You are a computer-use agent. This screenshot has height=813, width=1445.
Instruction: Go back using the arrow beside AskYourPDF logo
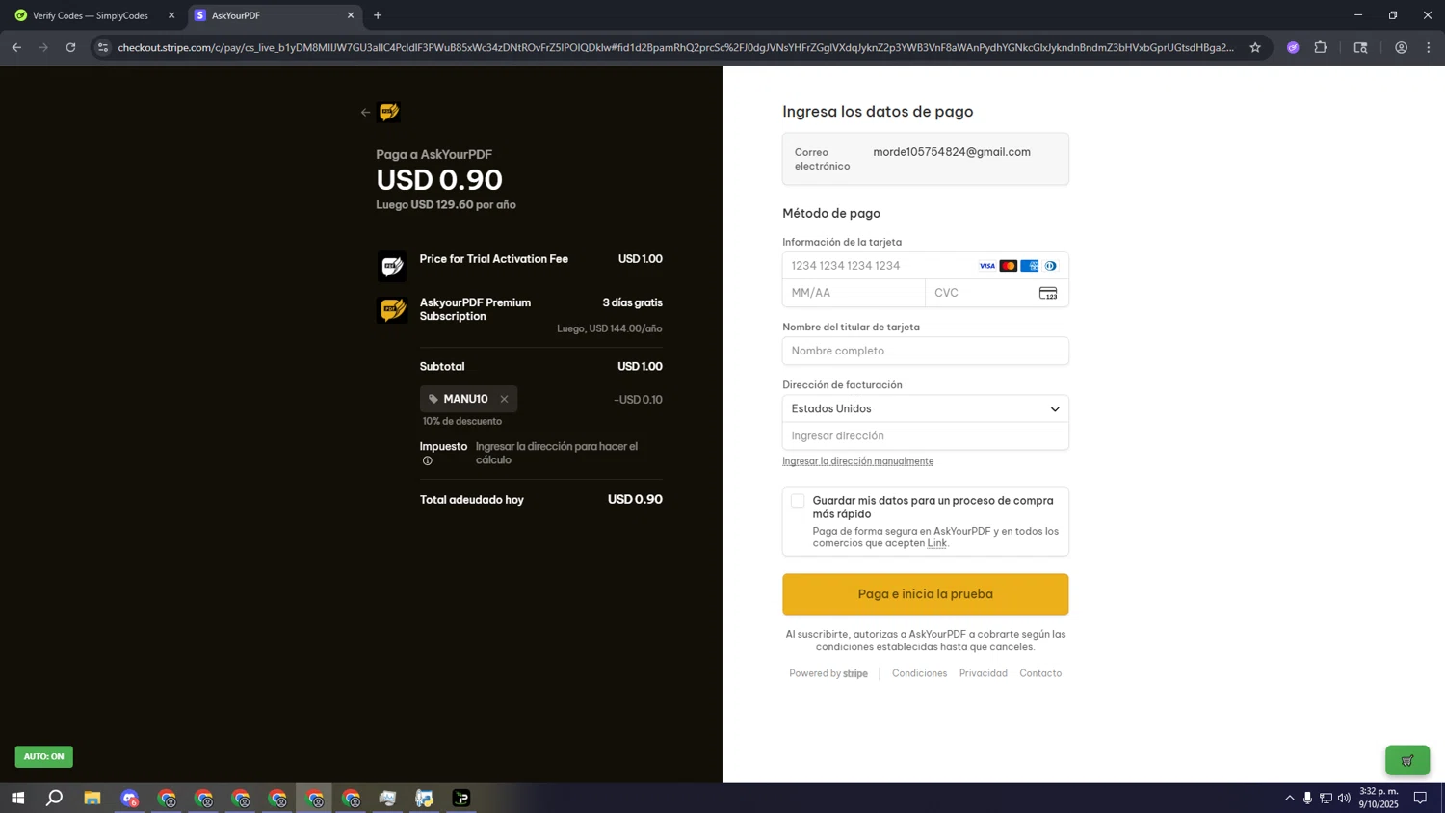click(365, 112)
